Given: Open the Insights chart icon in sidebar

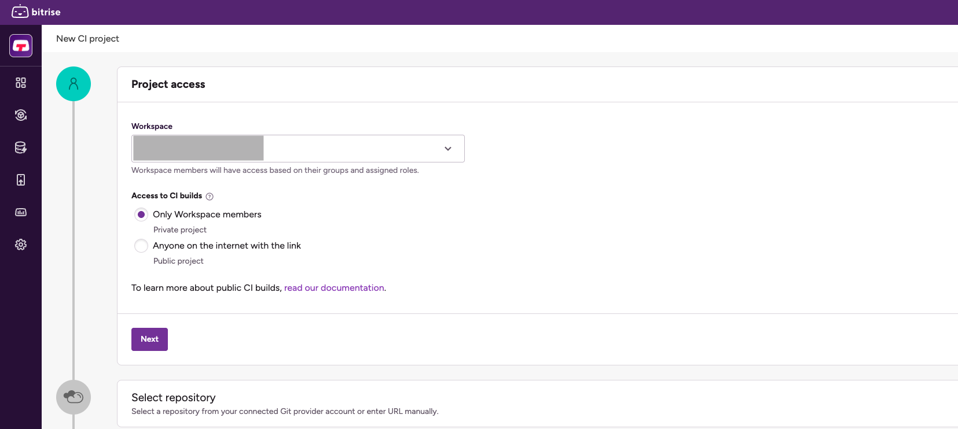Looking at the screenshot, I should (21, 212).
